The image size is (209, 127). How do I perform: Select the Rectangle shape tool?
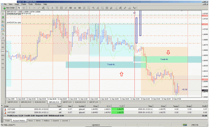[80, 8]
